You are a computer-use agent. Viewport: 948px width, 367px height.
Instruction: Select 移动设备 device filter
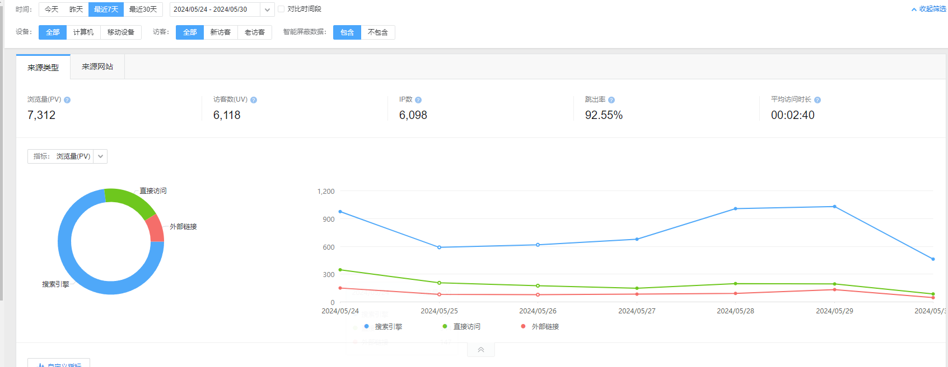pos(121,32)
